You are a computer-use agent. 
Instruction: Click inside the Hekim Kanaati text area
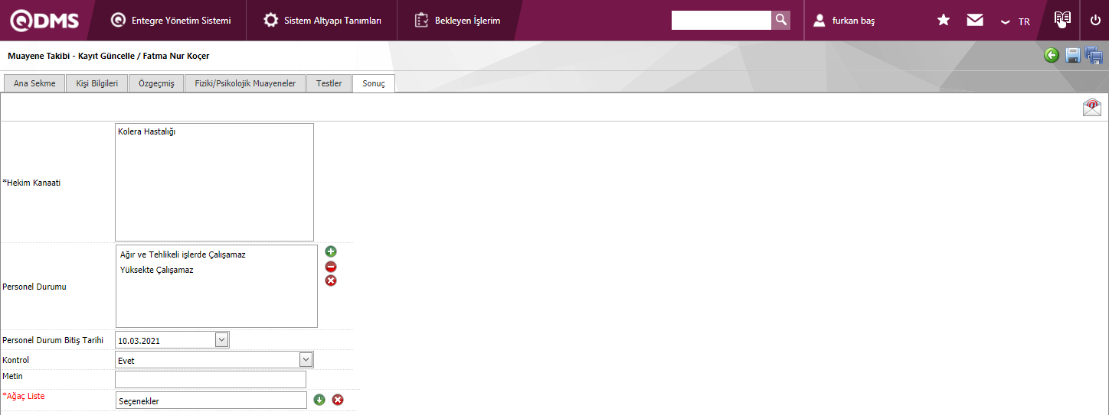[x=214, y=182]
